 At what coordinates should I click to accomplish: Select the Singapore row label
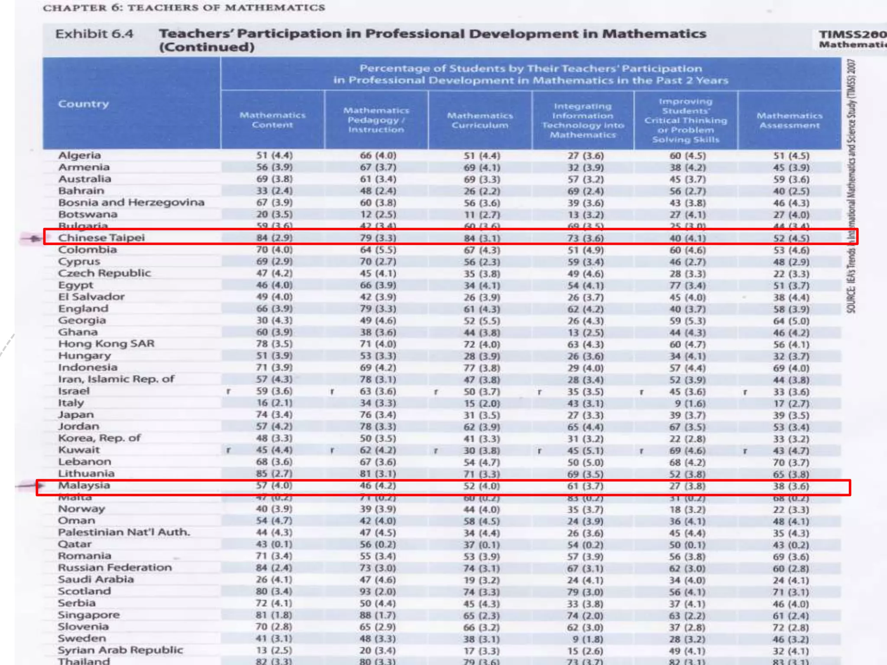coord(89,615)
